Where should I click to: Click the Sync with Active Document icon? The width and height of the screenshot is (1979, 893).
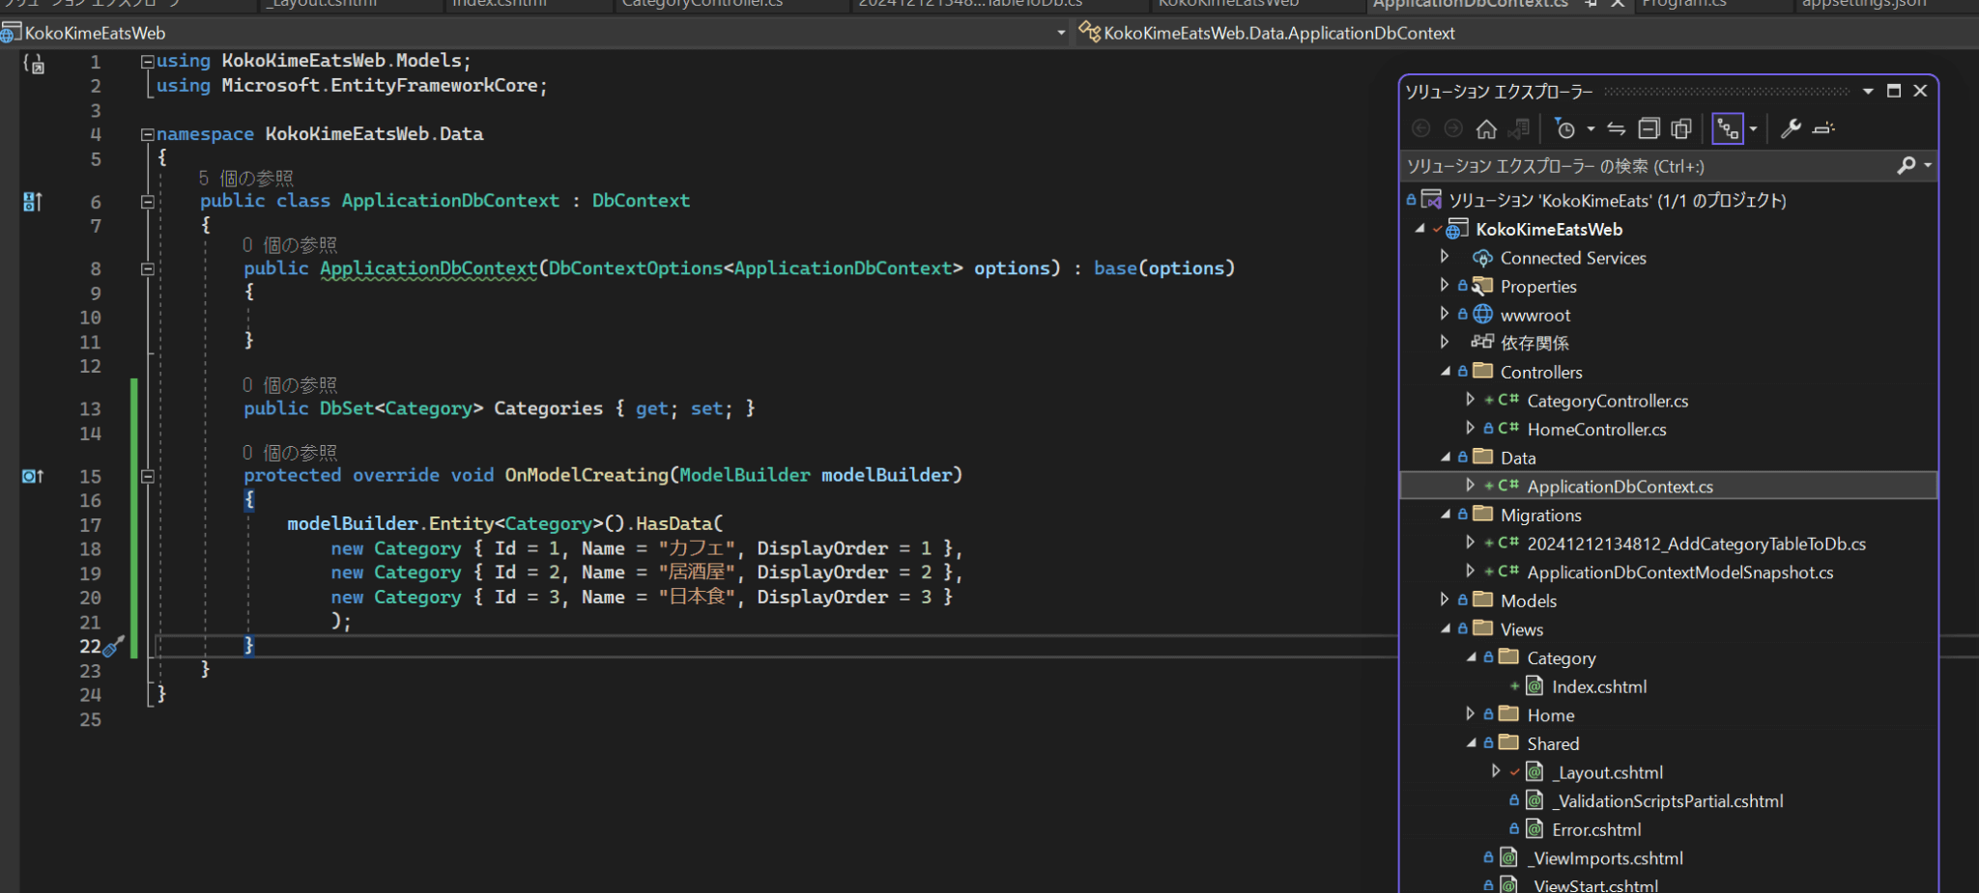pos(1618,128)
